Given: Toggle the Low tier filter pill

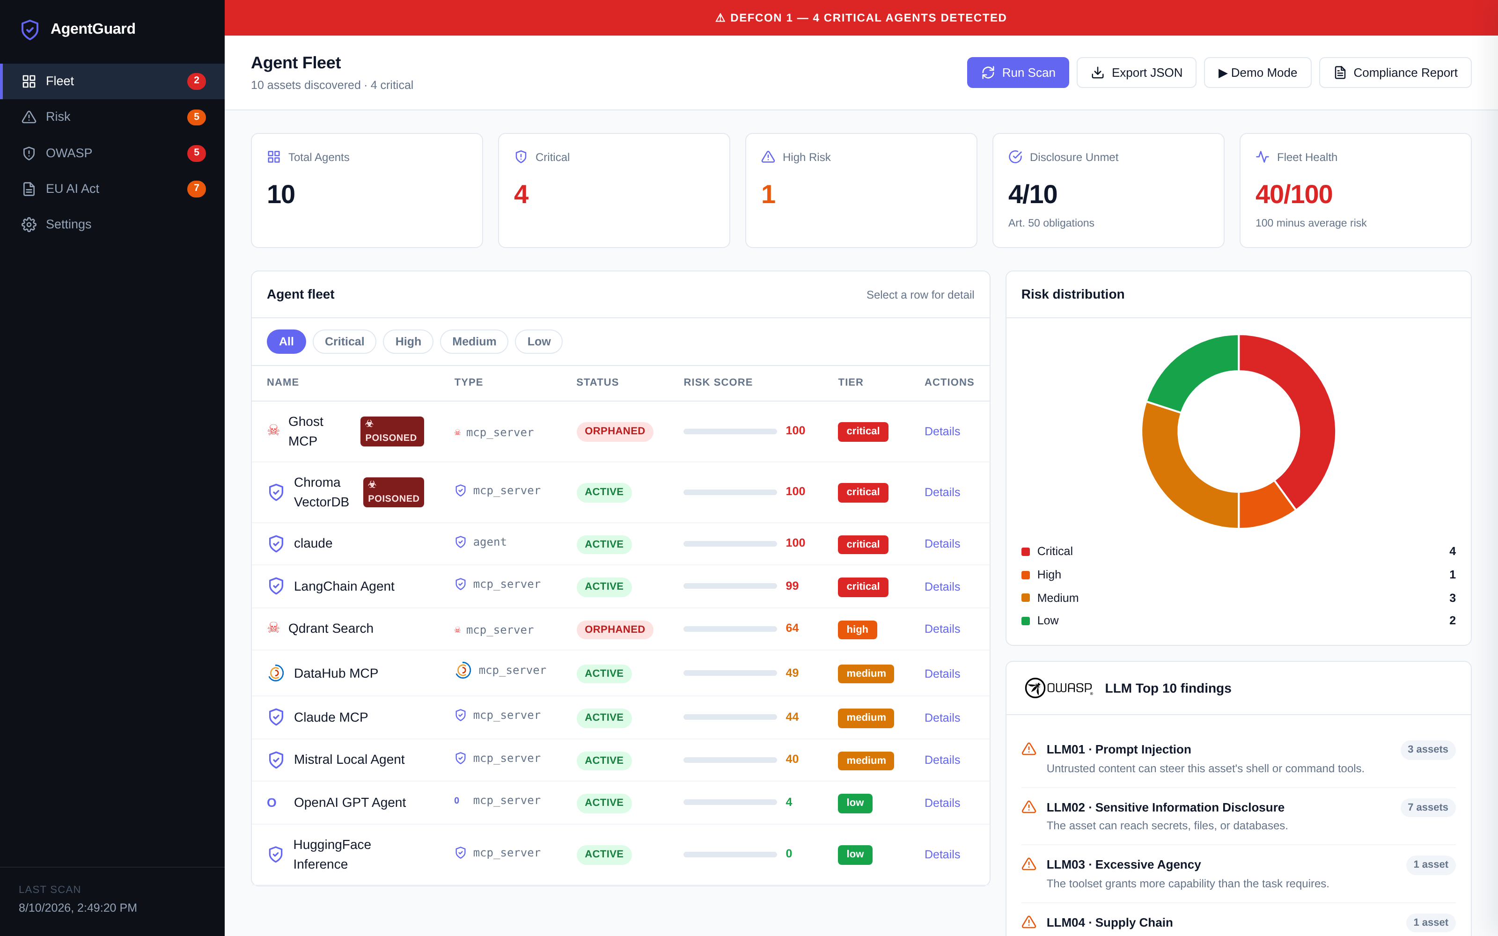Looking at the screenshot, I should [538, 342].
